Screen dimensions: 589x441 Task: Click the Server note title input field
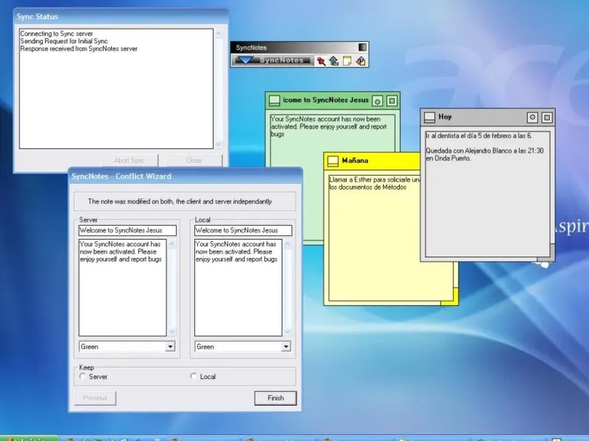127,230
